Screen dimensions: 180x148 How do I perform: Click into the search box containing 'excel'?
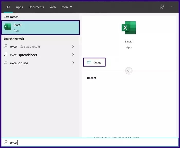90,142
